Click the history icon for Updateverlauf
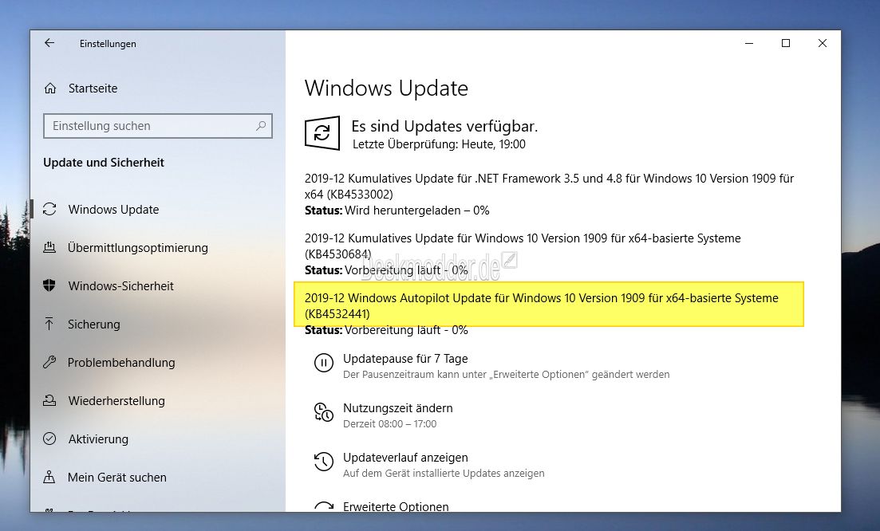 pos(324,462)
